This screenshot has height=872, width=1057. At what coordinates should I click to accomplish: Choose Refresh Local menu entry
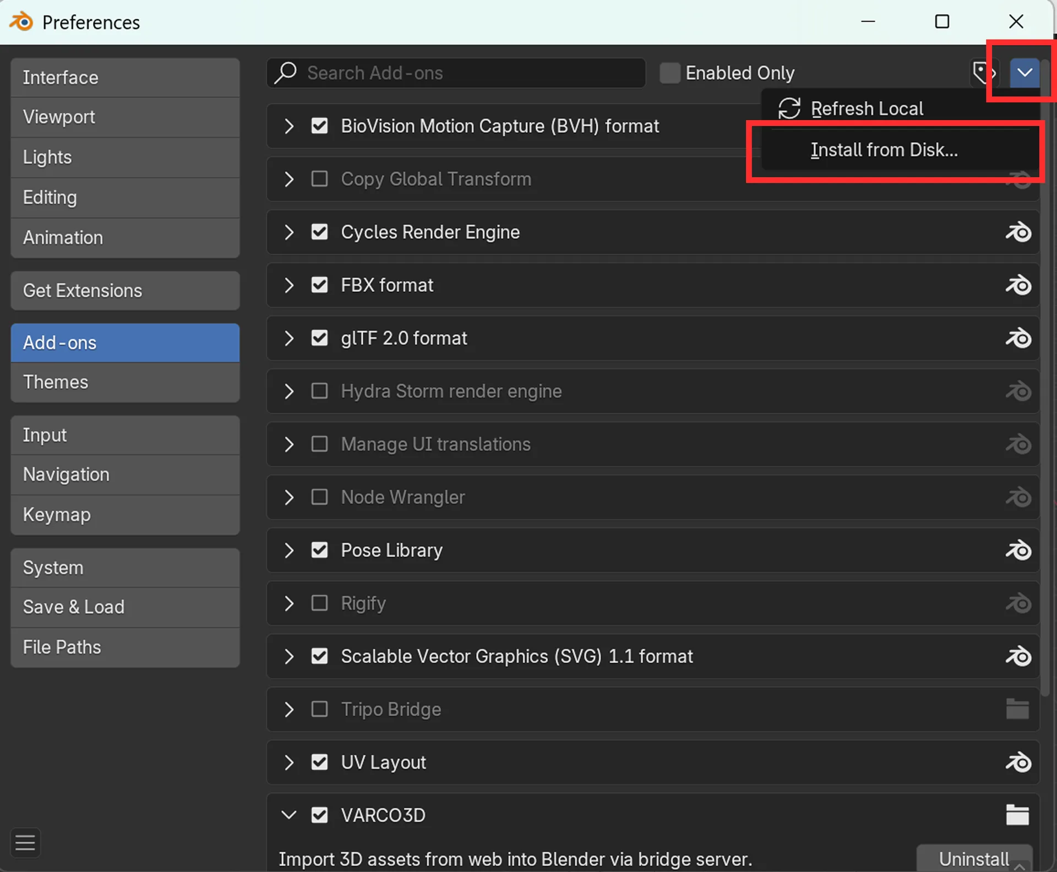[901, 108]
